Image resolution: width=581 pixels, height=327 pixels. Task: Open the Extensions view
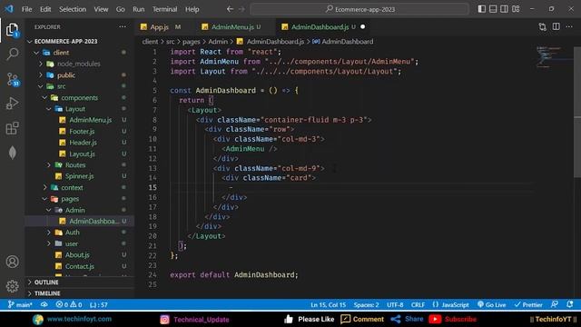tap(12, 128)
